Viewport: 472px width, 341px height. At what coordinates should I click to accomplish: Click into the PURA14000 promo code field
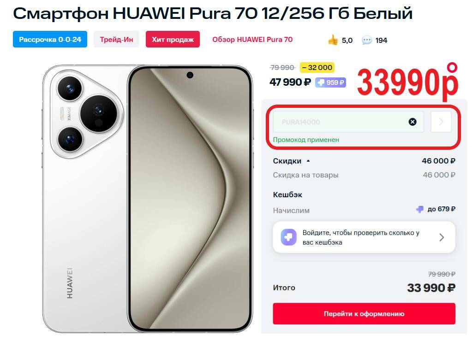339,122
